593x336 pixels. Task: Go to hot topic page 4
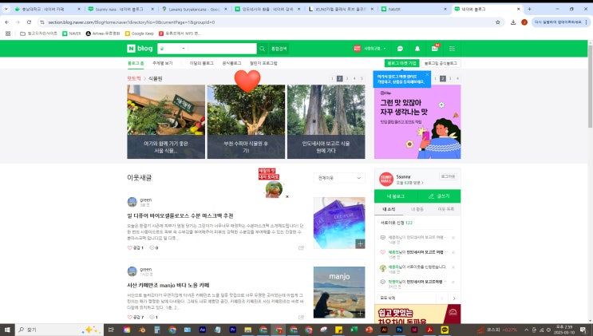[354, 78]
